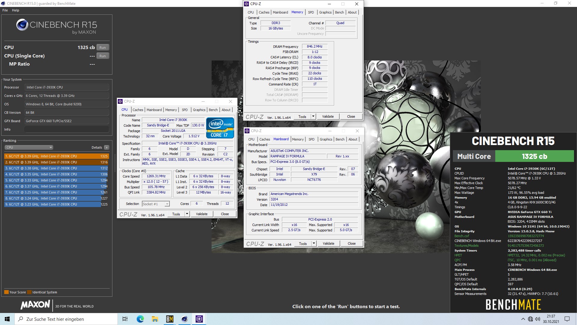This screenshot has height=325, width=577.
Task: Switch to CPU-Z taskbar icon
Action: (199, 319)
